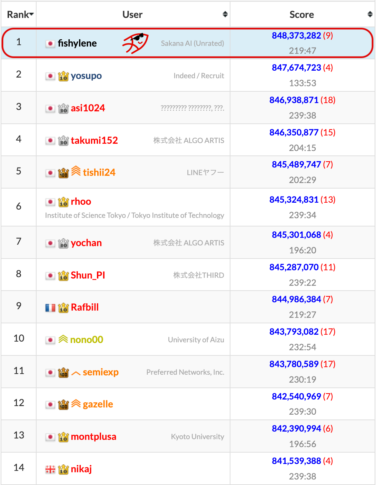Open score 848,373,282 submission details
This screenshot has height=485, width=376.
point(296,36)
